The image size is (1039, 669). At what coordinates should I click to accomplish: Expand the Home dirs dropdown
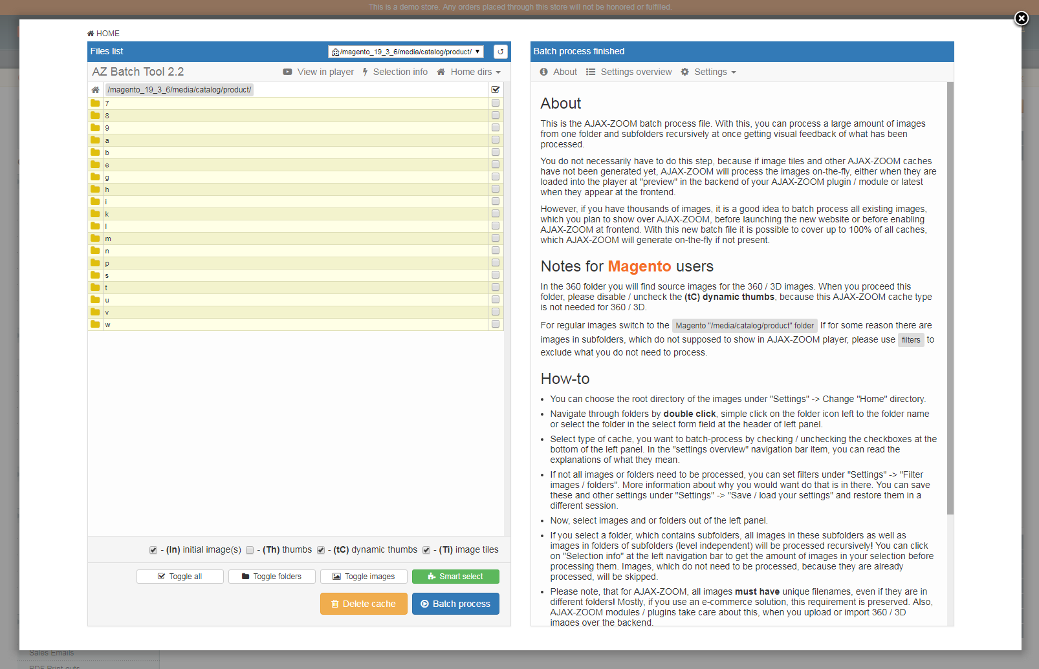point(469,72)
